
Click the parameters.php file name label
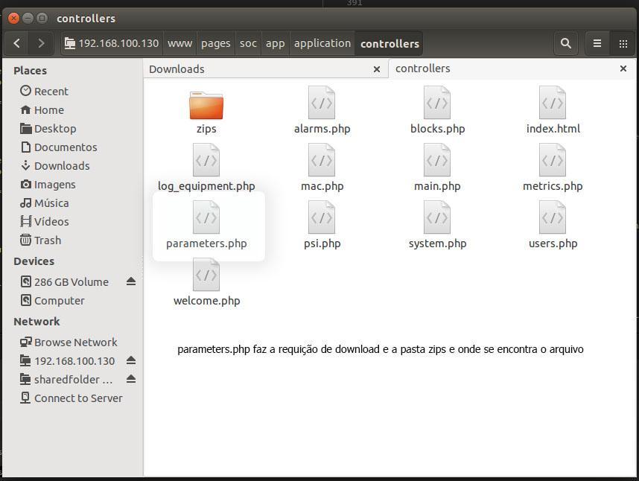coord(206,243)
